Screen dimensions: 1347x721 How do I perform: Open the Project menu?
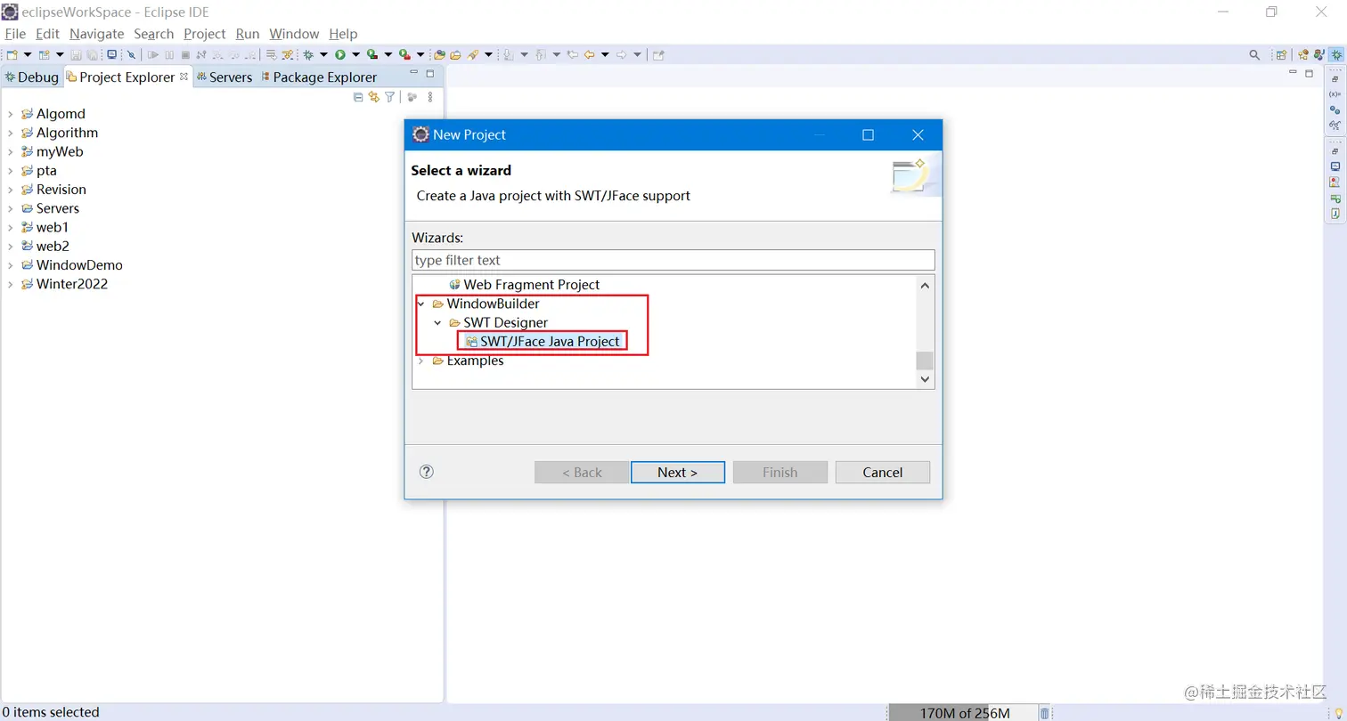point(204,34)
